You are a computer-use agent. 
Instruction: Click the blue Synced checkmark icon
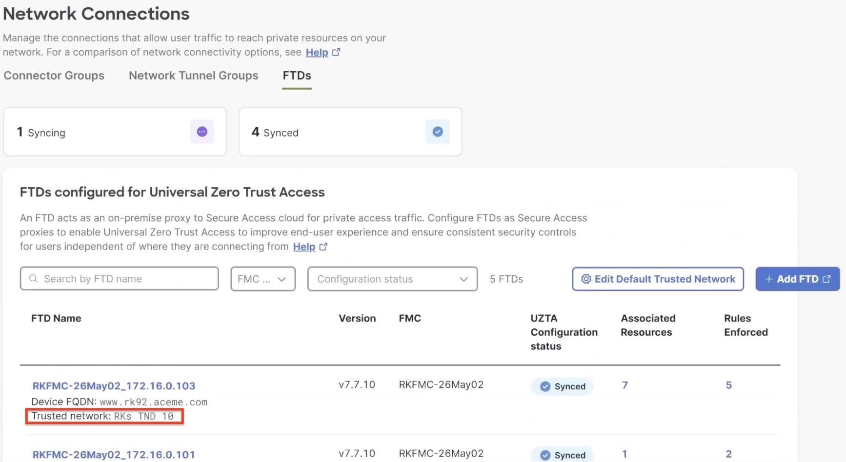pos(438,132)
